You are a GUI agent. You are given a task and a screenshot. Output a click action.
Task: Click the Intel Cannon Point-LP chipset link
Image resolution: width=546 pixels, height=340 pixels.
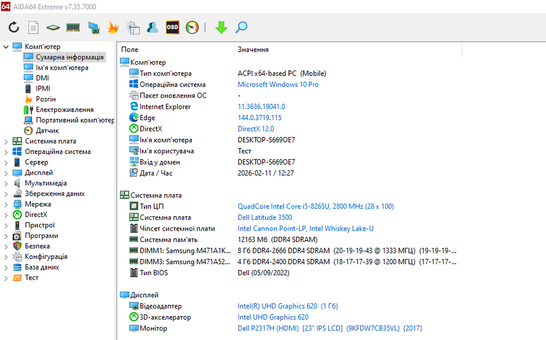pyautogui.click(x=305, y=229)
